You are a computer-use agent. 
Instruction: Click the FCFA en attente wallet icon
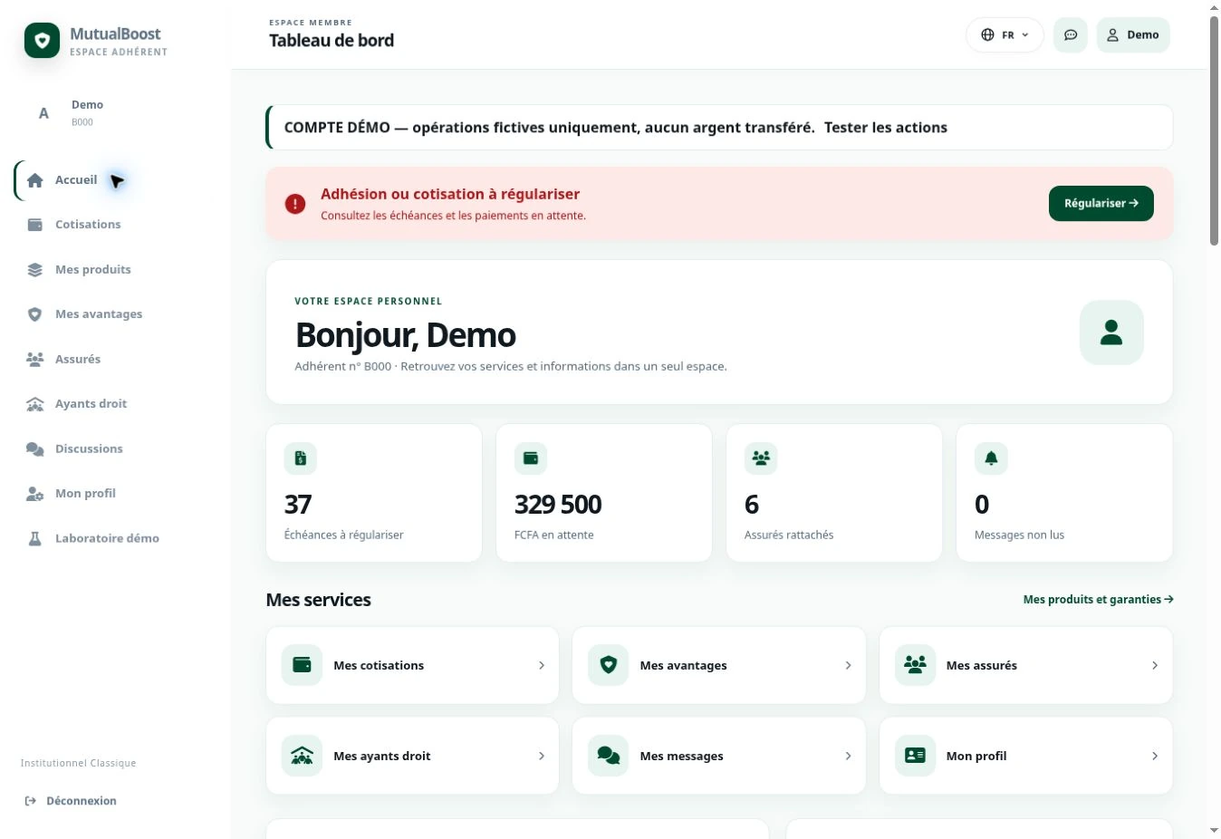531,458
